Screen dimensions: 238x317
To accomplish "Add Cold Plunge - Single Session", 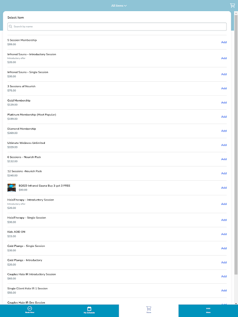I will coord(224,248).
